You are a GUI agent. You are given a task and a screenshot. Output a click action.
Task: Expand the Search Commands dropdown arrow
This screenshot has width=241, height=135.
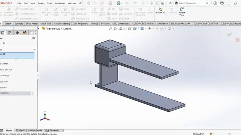(210, 3)
